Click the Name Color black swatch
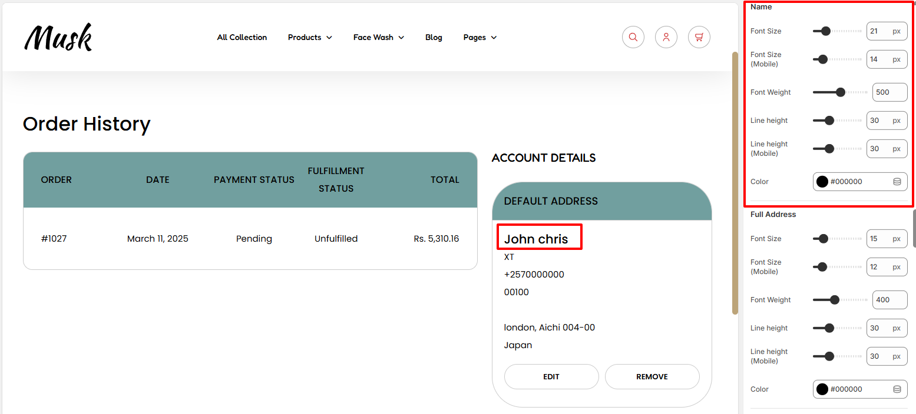916x414 pixels. pyautogui.click(x=822, y=182)
